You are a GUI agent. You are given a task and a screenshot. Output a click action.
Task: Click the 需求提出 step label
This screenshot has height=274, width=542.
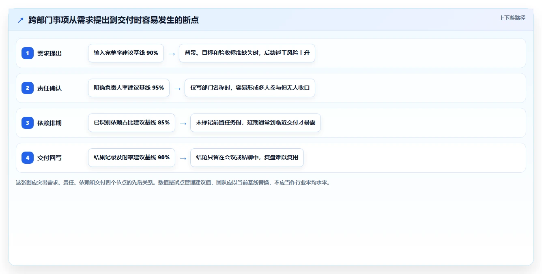click(x=49, y=53)
